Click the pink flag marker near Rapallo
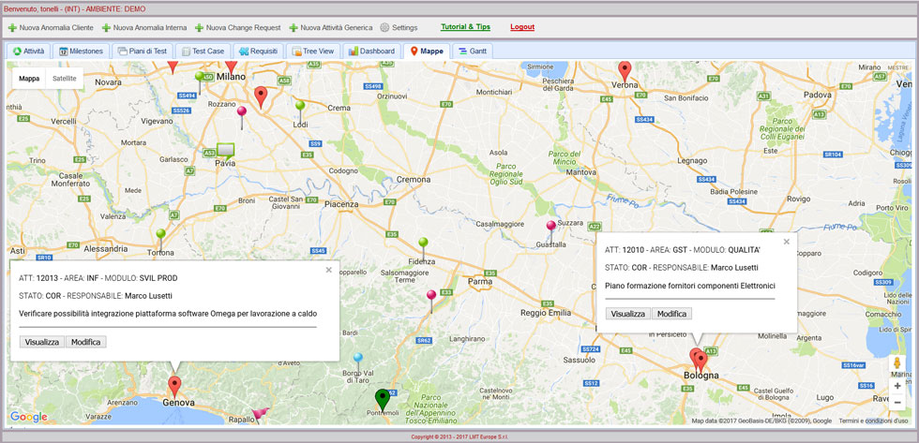Viewport: 919px width, 443px height. 261,414
